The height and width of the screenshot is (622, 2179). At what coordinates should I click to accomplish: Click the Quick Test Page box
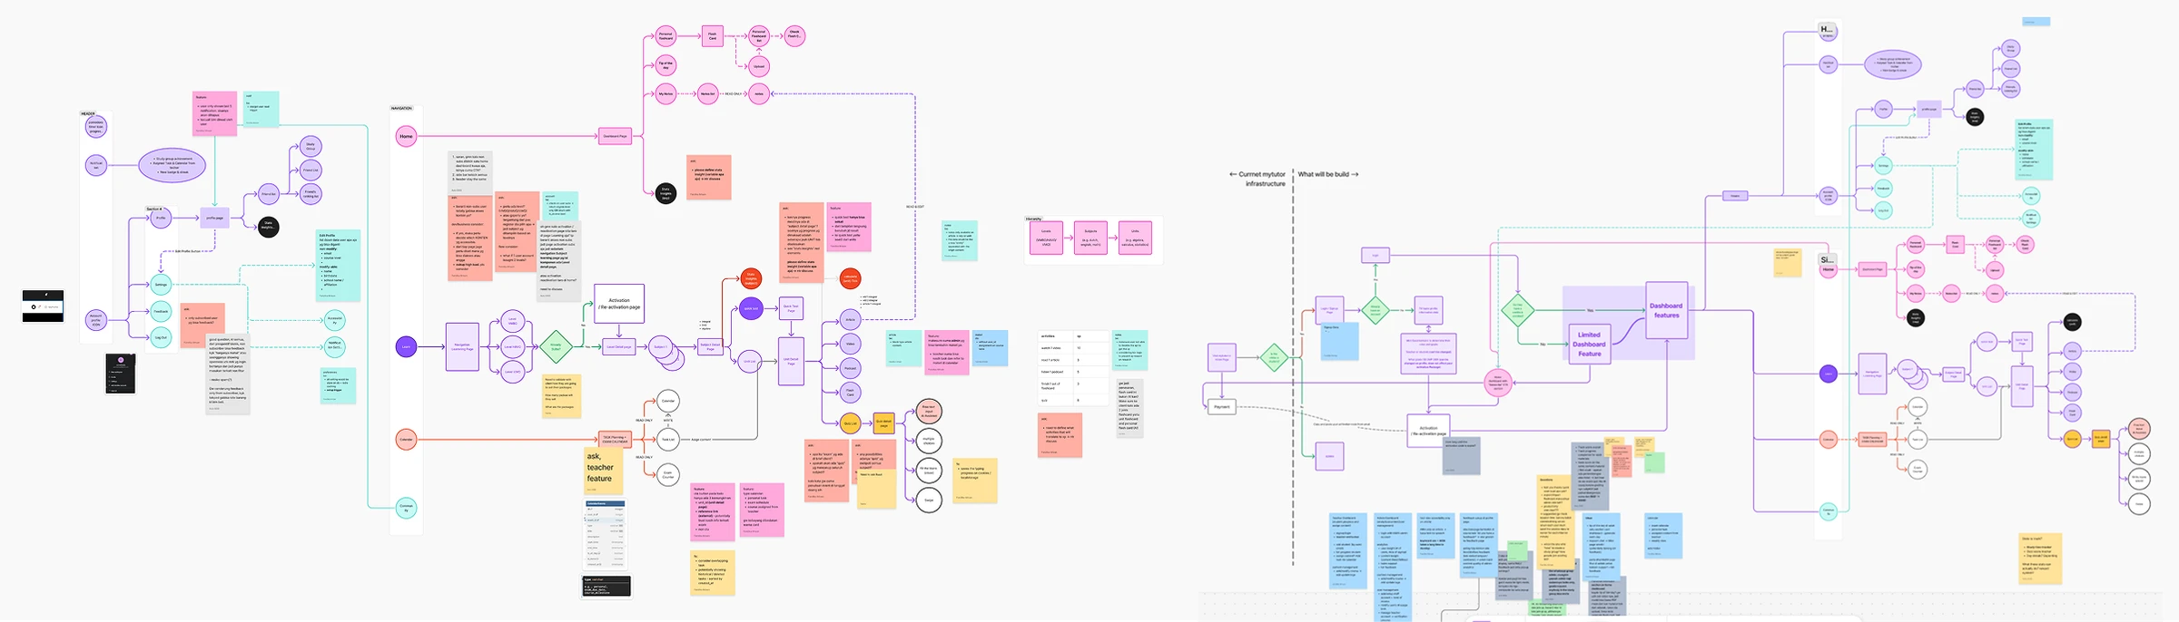pyautogui.click(x=791, y=308)
